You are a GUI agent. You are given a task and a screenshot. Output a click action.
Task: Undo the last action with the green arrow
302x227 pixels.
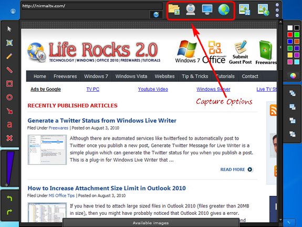[9, 198]
